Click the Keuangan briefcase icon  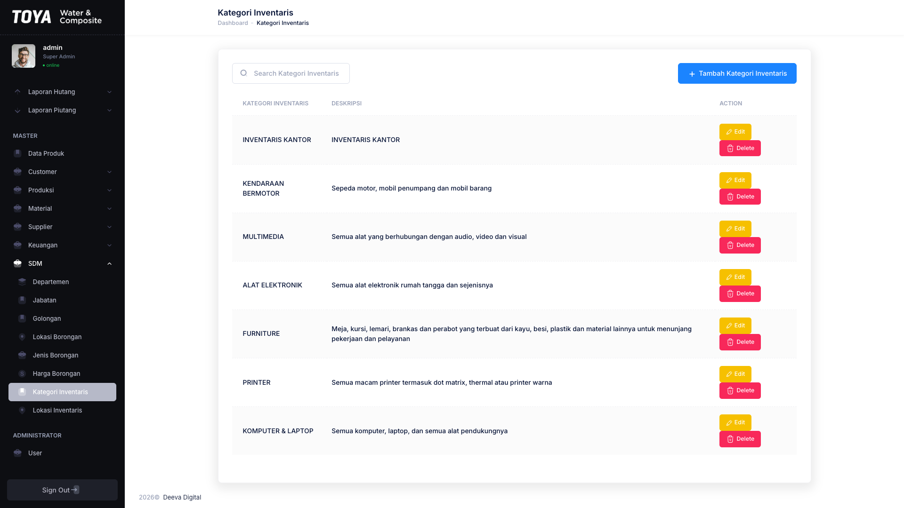[x=17, y=245]
